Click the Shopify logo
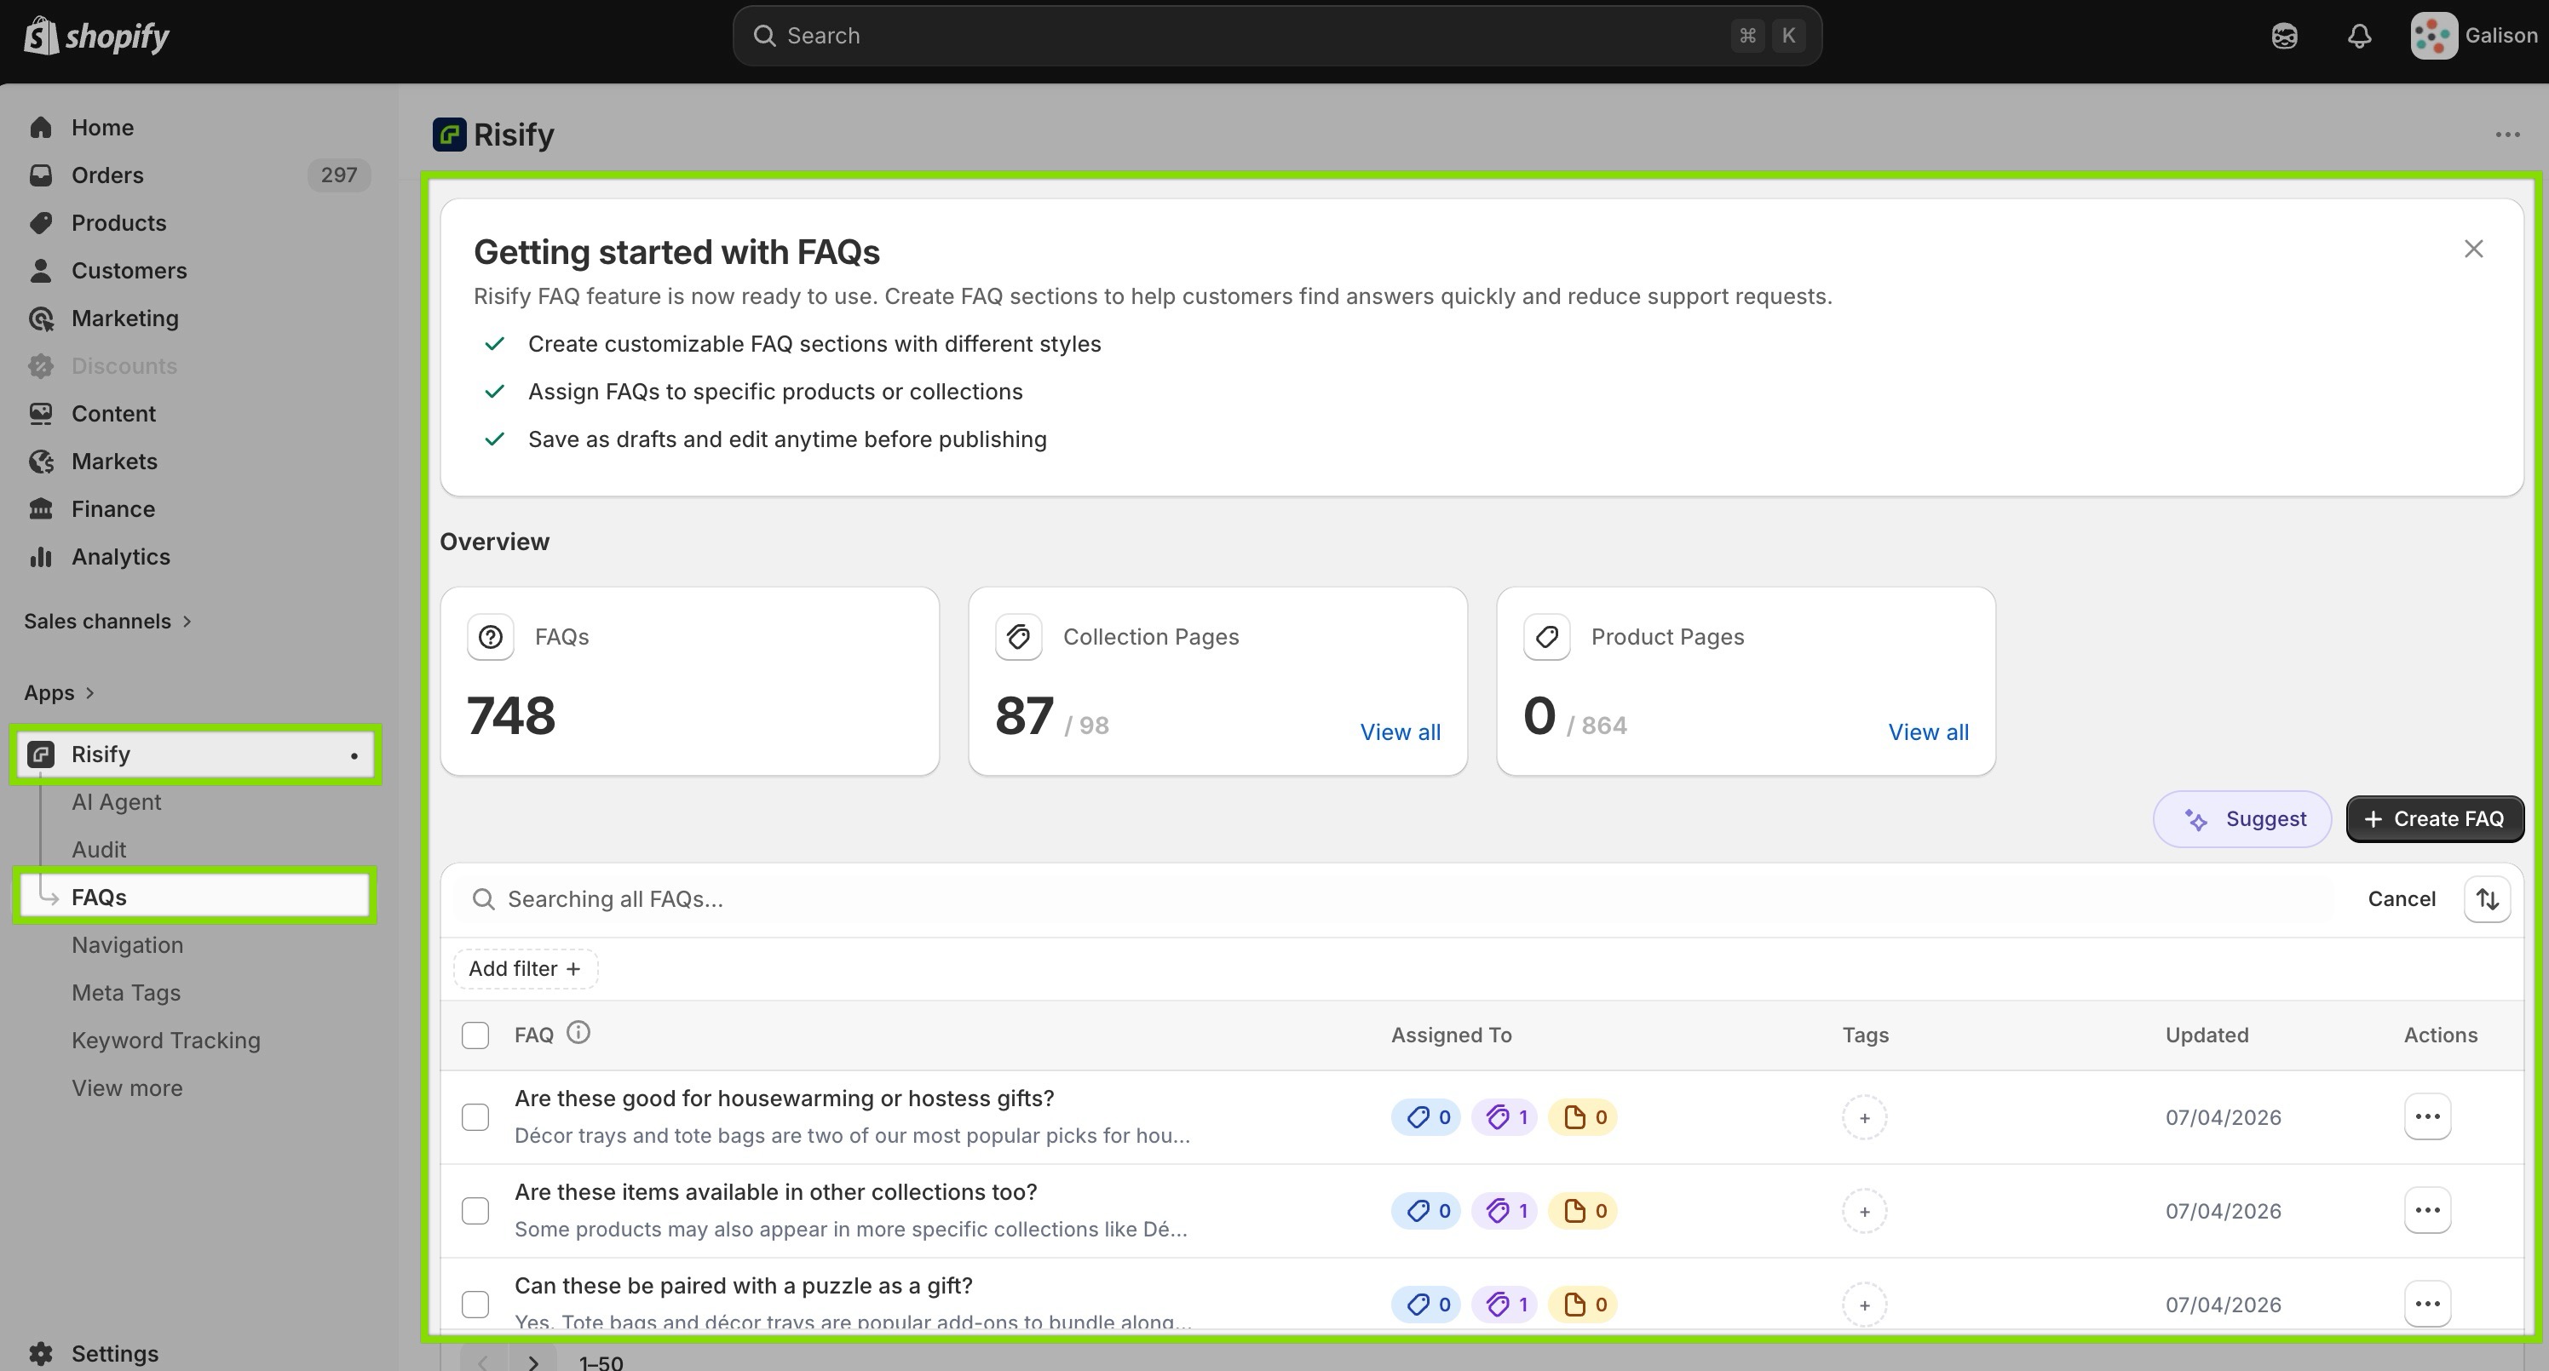The image size is (2549, 1371). [96, 36]
